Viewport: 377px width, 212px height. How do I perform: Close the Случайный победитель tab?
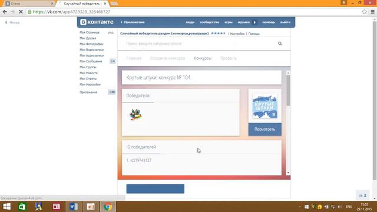[x=105, y=4]
